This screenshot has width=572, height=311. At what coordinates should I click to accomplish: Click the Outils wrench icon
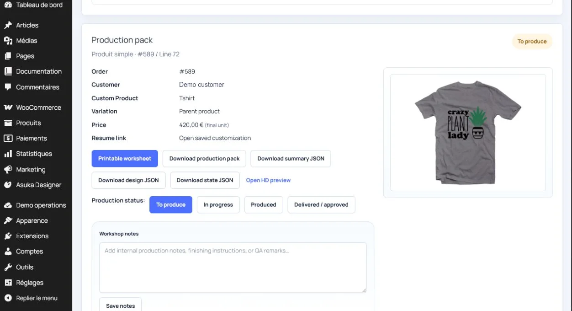(x=8, y=267)
